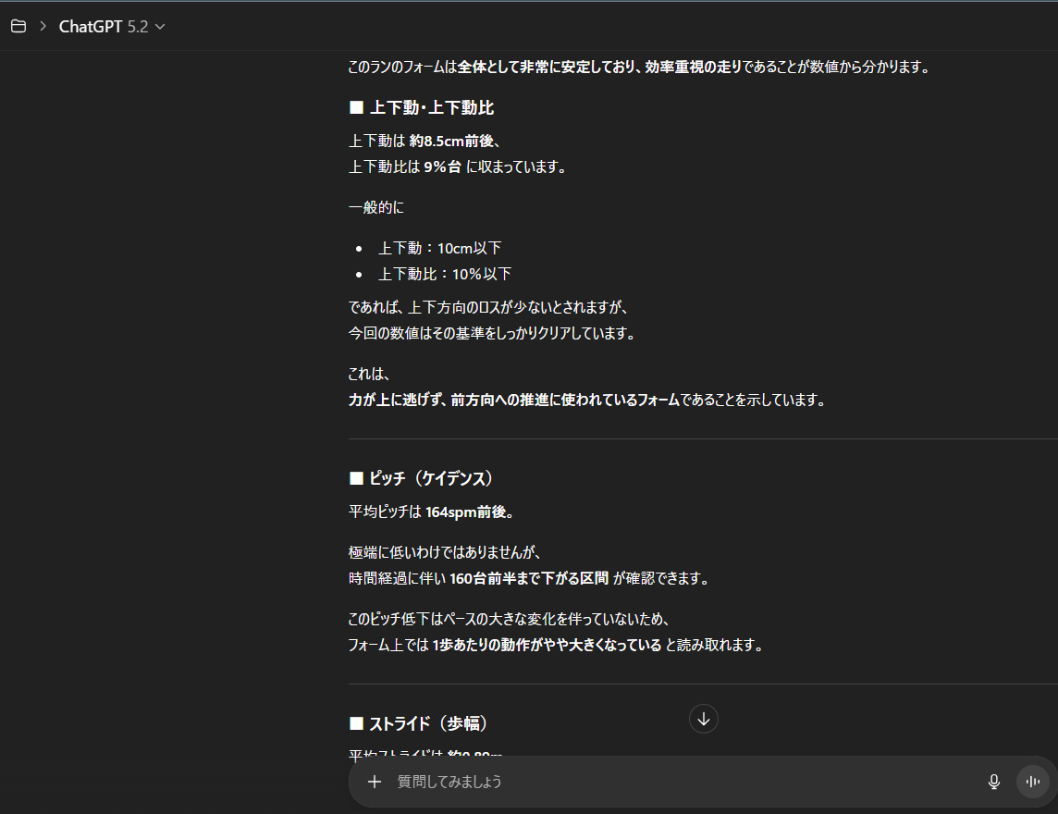Launch voice mode with the waveform button
The height and width of the screenshot is (814, 1058).
1032,782
